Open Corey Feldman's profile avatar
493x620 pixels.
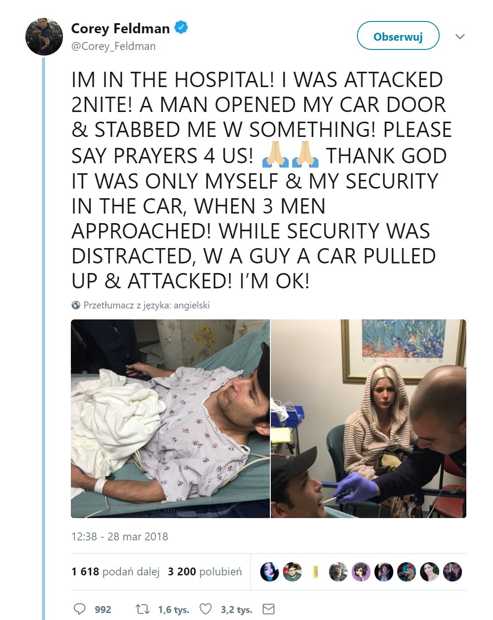[44, 37]
